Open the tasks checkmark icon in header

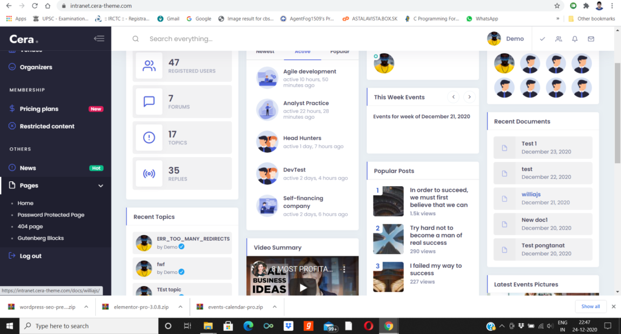[x=542, y=39]
